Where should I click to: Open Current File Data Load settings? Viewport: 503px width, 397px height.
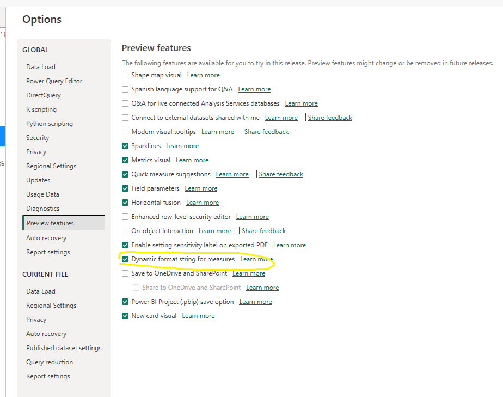[x=41, y=291]
